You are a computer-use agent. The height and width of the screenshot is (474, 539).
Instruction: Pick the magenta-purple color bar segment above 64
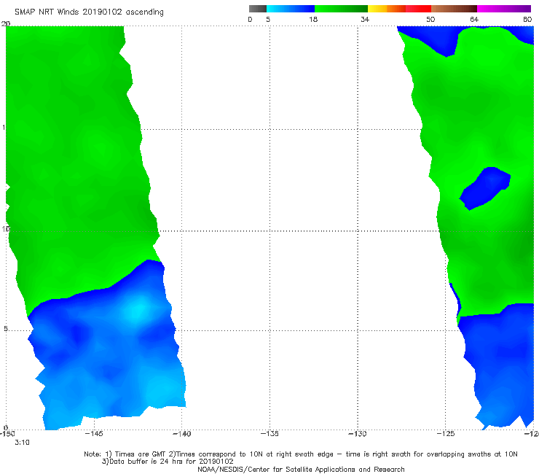tap(504, 9)
